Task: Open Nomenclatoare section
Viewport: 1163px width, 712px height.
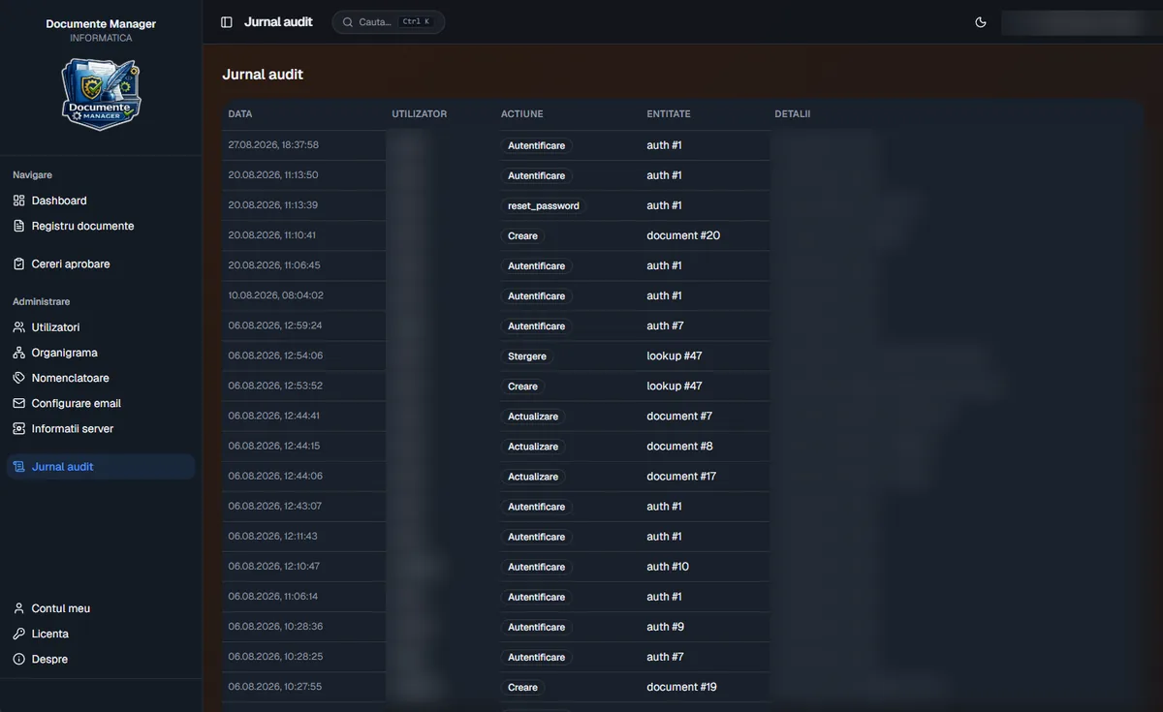Action: (x=101, y=378)
